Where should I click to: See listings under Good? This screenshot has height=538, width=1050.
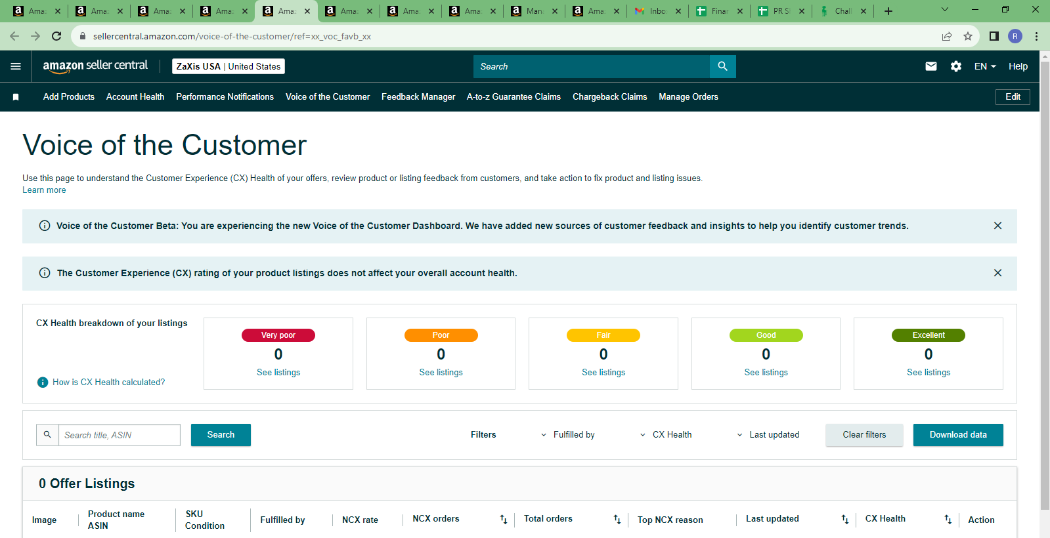point(766,373)
